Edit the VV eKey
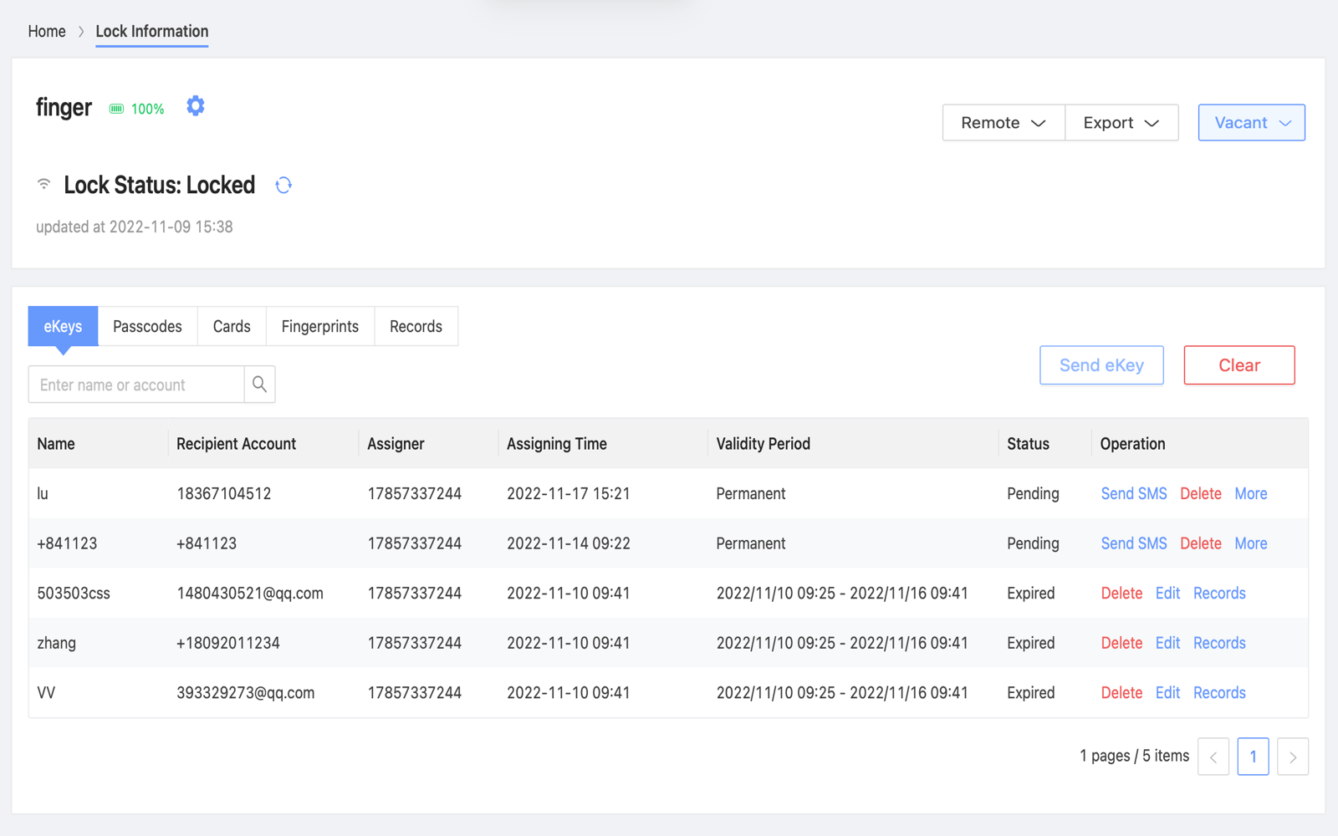The width and height of the screenshot is (1338, 836). click(1167, 692)
